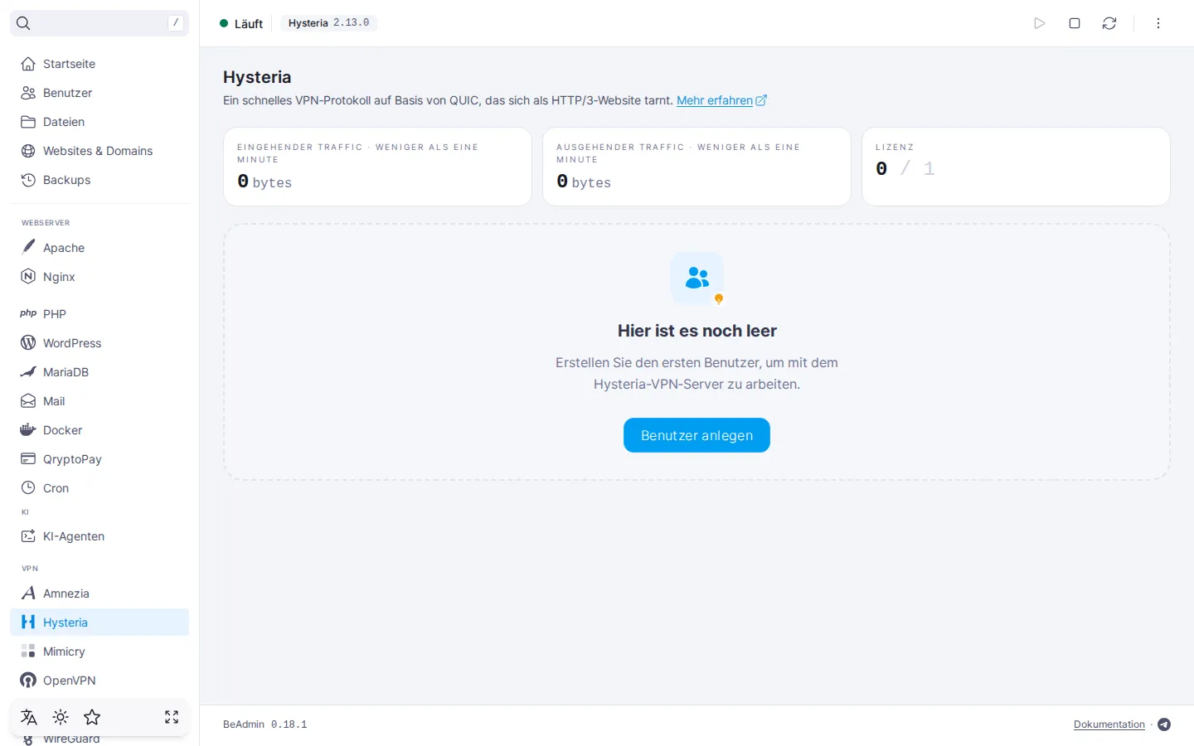Click the favorites star icon
Image resolution: width=1194 pixels, height=746 pixels.
pyautogui.click(x=92, y=717)
